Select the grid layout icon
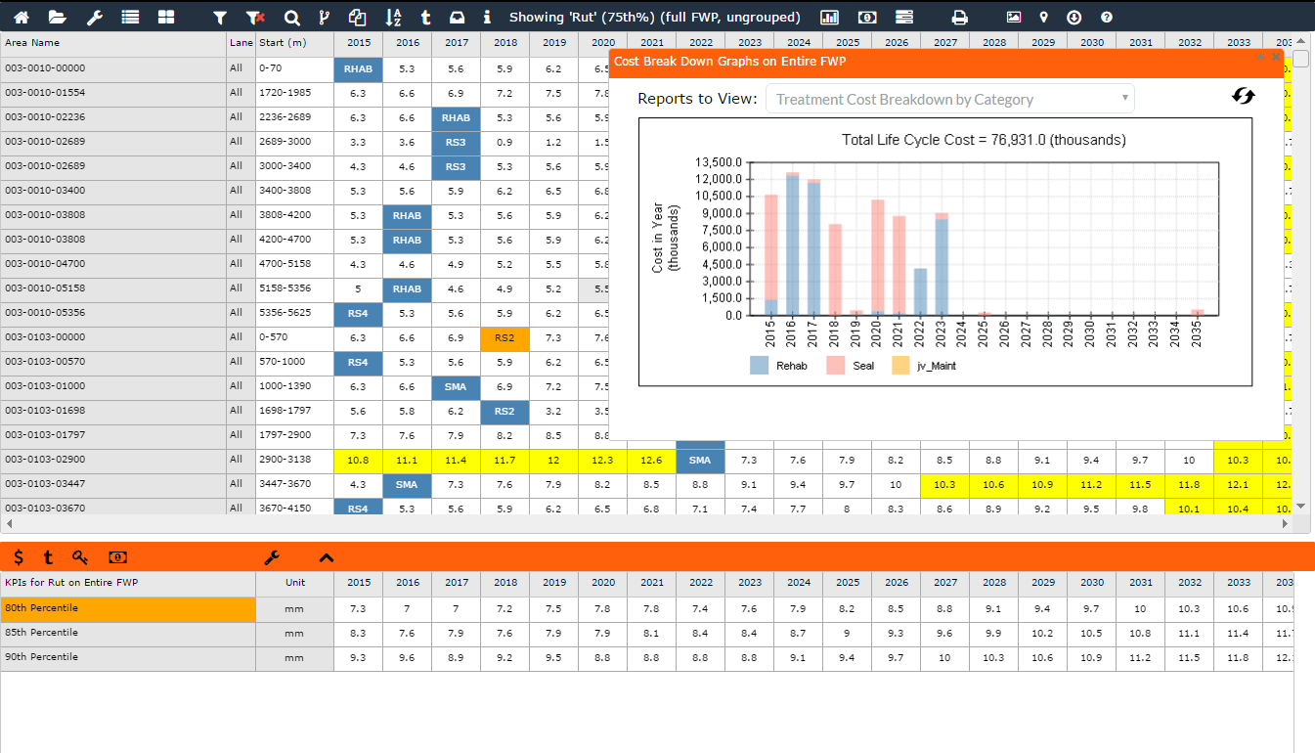The width and height of the screenshot is (1315, 753). [x=166, y=18]
